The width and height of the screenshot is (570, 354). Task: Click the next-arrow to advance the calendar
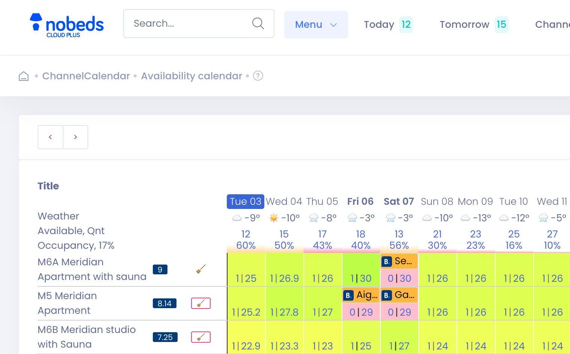pos(75,137)
